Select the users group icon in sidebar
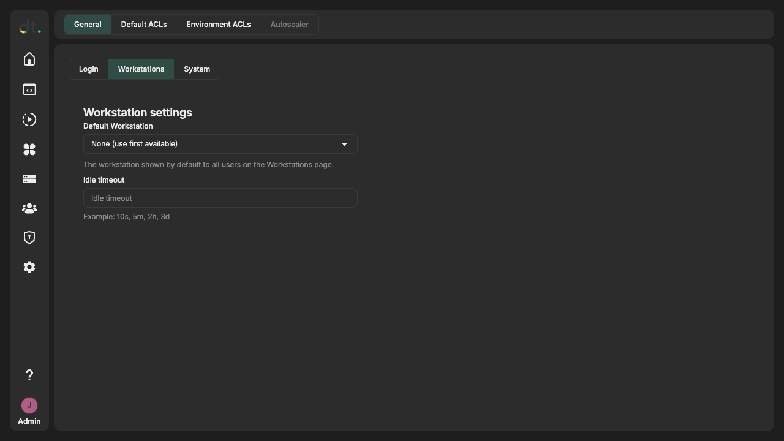784x441 pixels. click(29, 208)
